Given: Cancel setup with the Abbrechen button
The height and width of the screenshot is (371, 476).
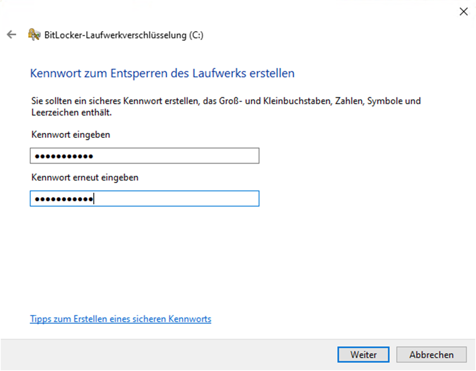Looking at the screenshot, I should [x=431, y=354].
